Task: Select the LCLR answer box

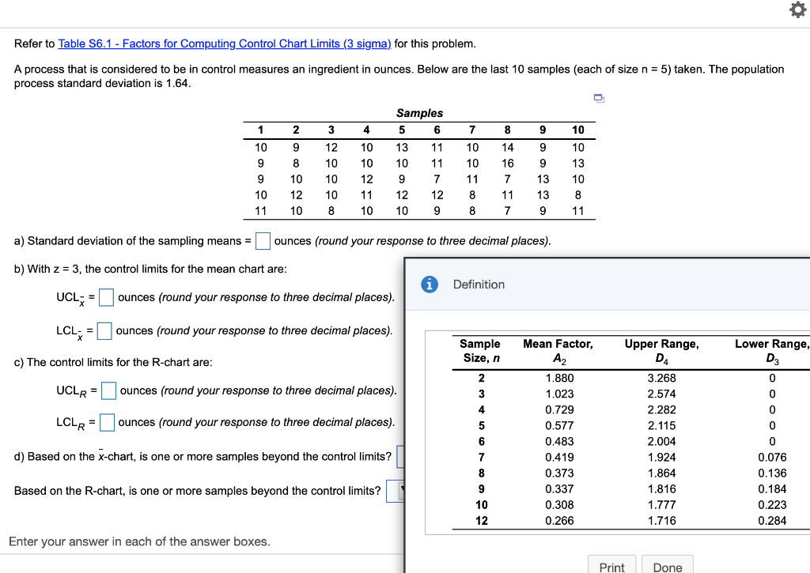Action: coord(106,422)
